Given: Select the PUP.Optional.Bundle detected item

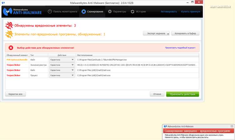Looking at the screenshot, I should pyautogui.click(x=17, y=60).
